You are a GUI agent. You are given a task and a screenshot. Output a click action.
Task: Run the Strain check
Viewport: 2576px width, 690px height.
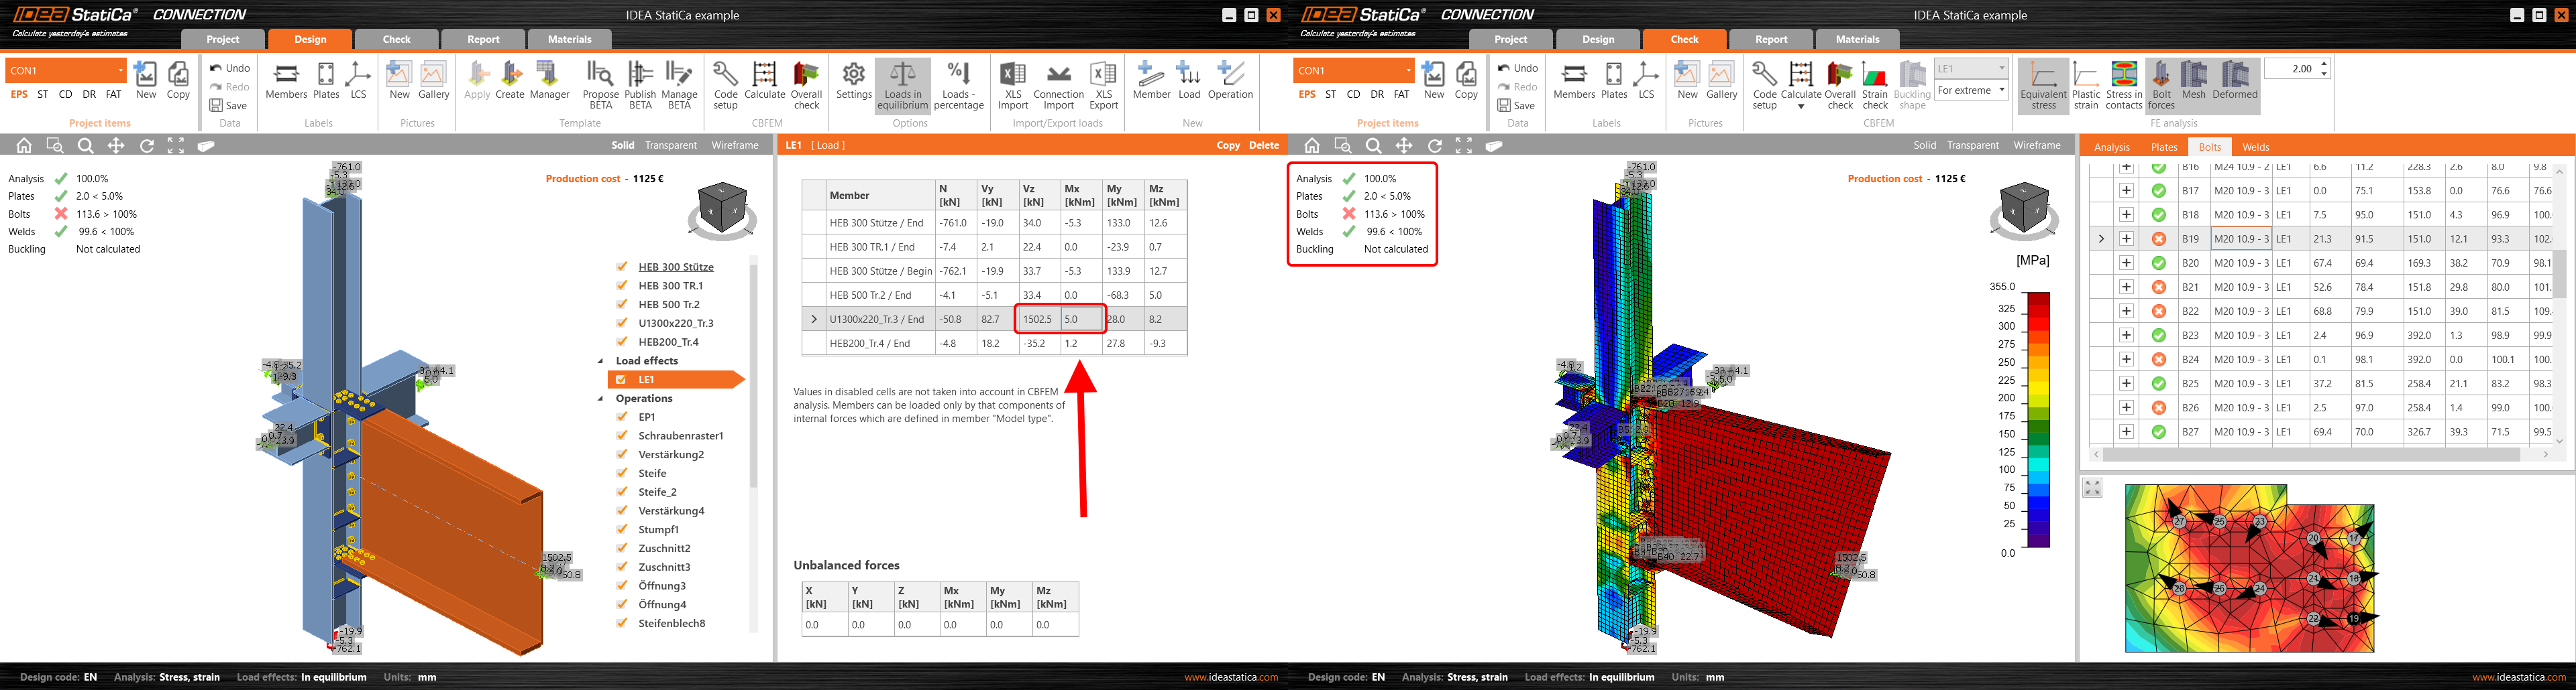(1875, 84)
